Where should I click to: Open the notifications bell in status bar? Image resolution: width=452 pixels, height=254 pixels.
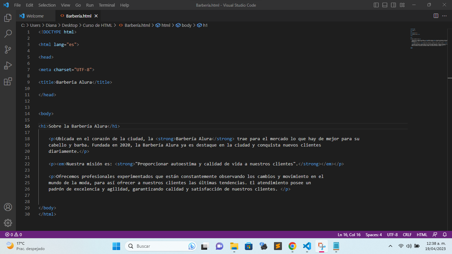(445, 234)
